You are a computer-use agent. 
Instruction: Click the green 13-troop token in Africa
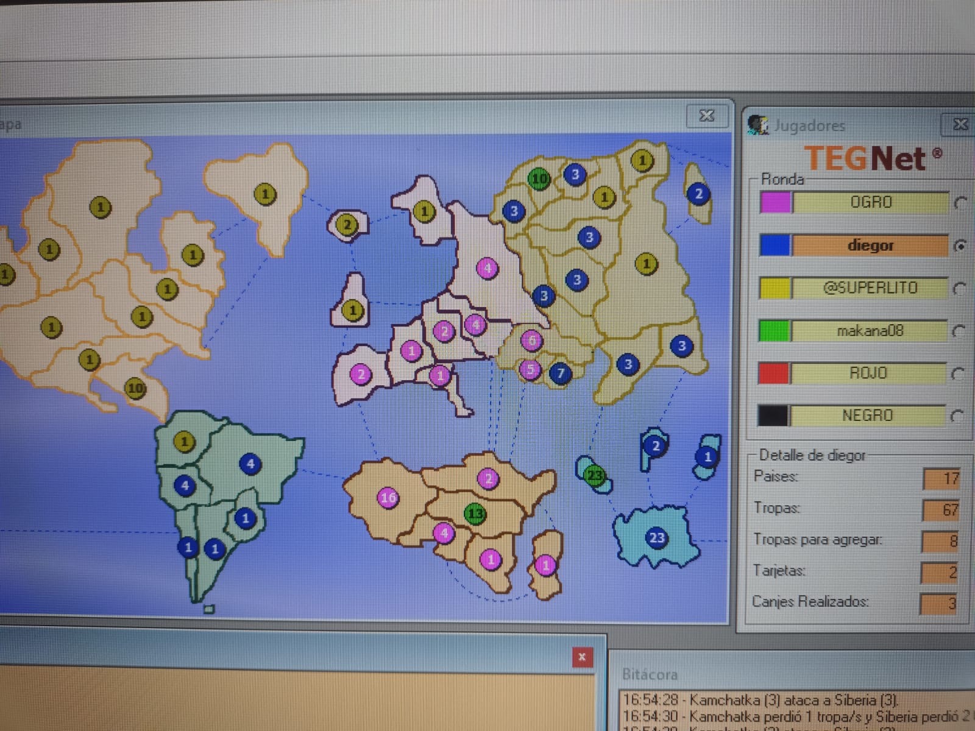pos(475,514)
